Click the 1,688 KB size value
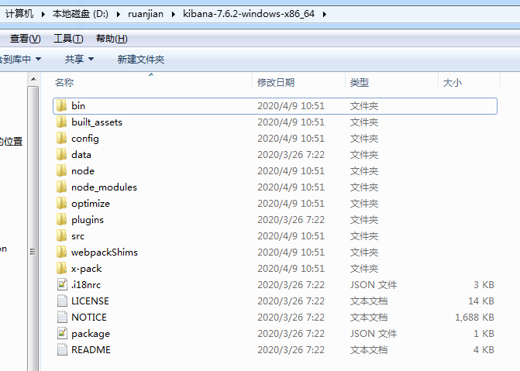 click(x=474, y=317)
